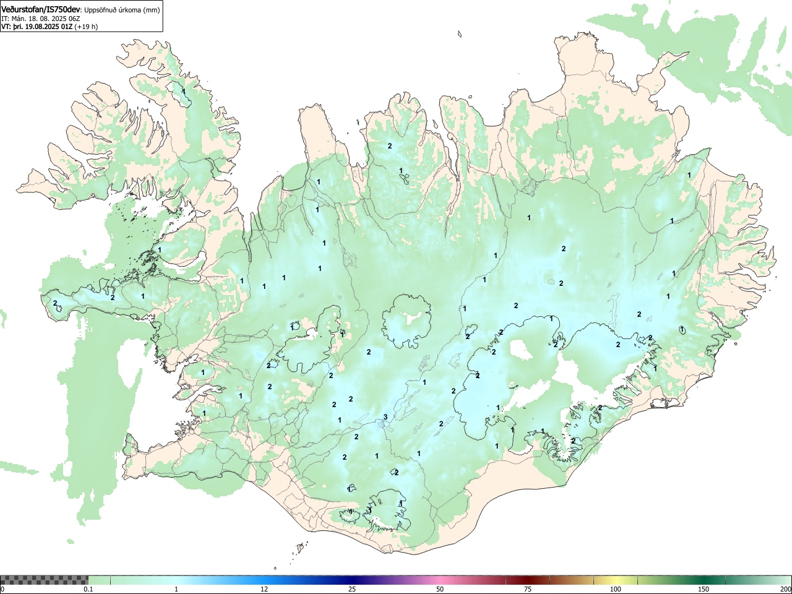792x594 pixels.
Task: Select the (+19 h) forecast offset text
Action: pos(85,27)
